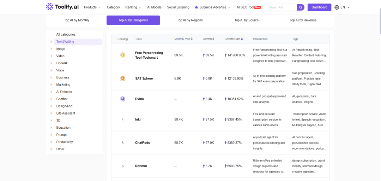Click the 141900.00% growth rate value
This screenshot has width=381, height=181.
click(236, 55)
